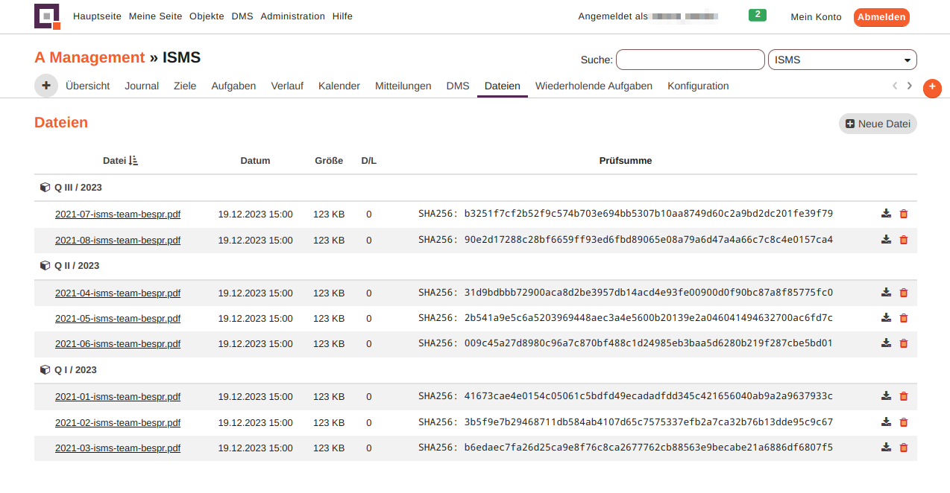Click the Neue Datei button
The height and width of the screenshot is (493, 950).
point(878,124)
